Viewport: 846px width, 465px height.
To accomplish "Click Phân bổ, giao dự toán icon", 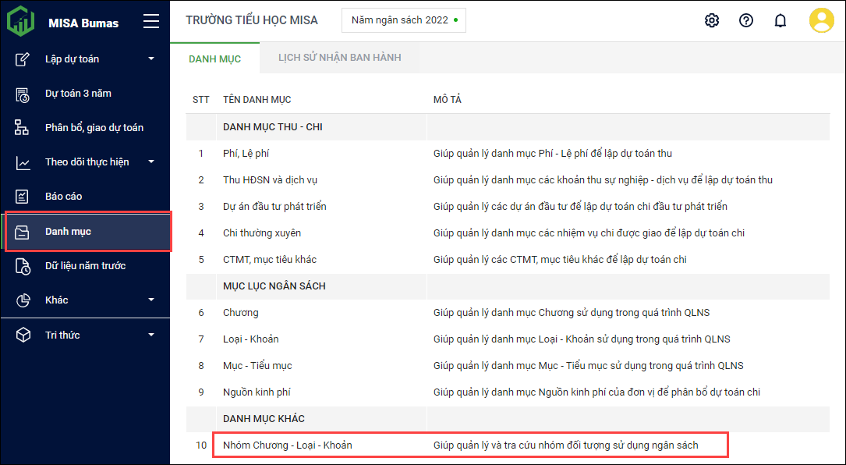I will click(23, 128).
